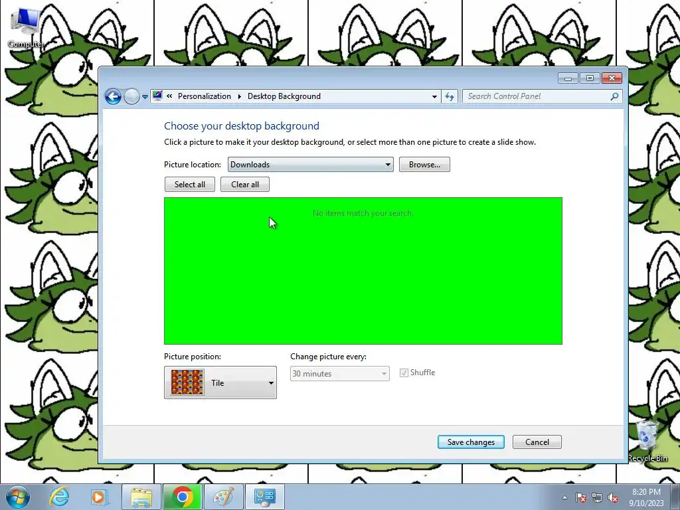Open the Computer desktop icon
Image resolution: width=680 pixels, height=510 pixels.
pos(26,27)
